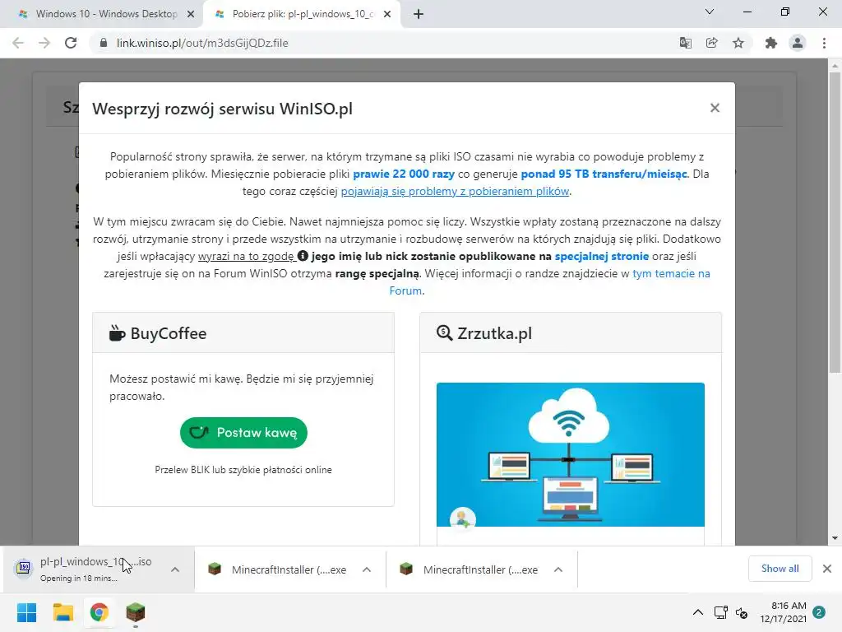Click the scrollbar up arrow

click(835, 66)
